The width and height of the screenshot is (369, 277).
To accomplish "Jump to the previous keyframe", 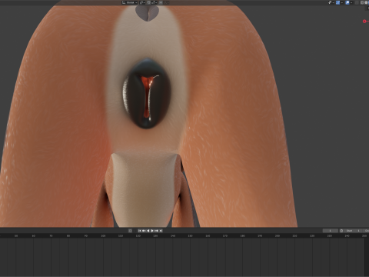I will pyautogui.click(x=144, y=231).
